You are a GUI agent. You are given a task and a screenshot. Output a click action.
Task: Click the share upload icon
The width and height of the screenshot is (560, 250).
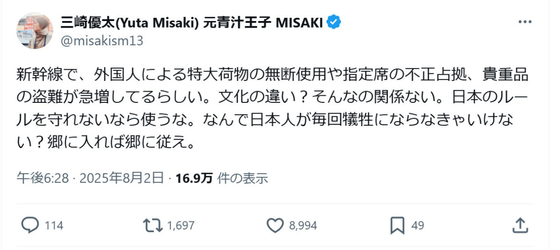pos(519,225)
